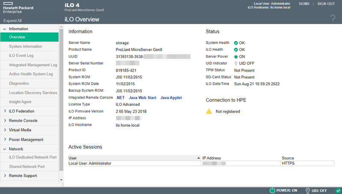Click the Product ID value 819185-421

click(126, 70)
